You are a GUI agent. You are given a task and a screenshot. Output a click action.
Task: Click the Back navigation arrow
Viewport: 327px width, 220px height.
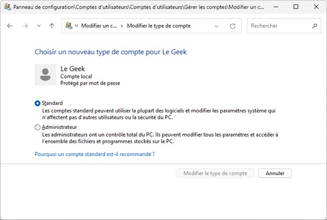tap(10, 26)
